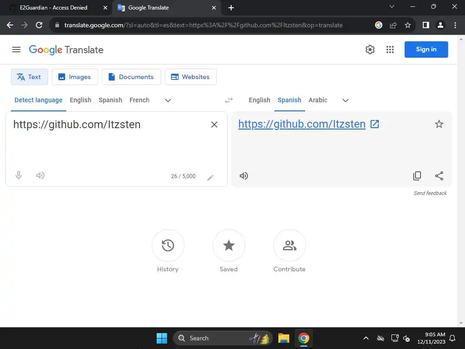Image resolution: width=465 pixels, height=349 pixels.
Task: Share the translation
Action: (439, 176)
